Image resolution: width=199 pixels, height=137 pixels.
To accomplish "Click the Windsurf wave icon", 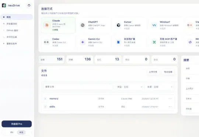I will point(154,25).
